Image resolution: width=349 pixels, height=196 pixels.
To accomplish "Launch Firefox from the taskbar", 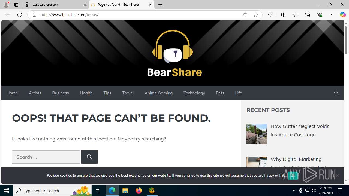I will pos(139,191).
